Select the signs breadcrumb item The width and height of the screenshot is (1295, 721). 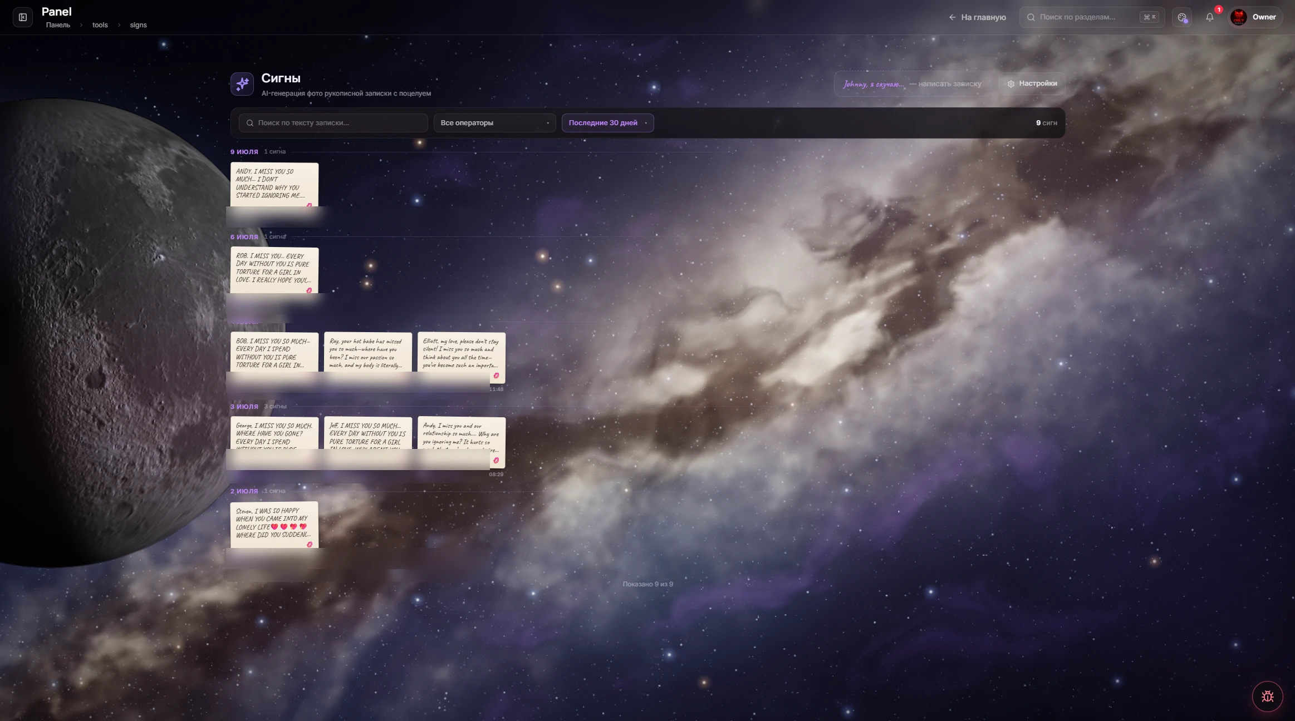click(x=139, y=25)
